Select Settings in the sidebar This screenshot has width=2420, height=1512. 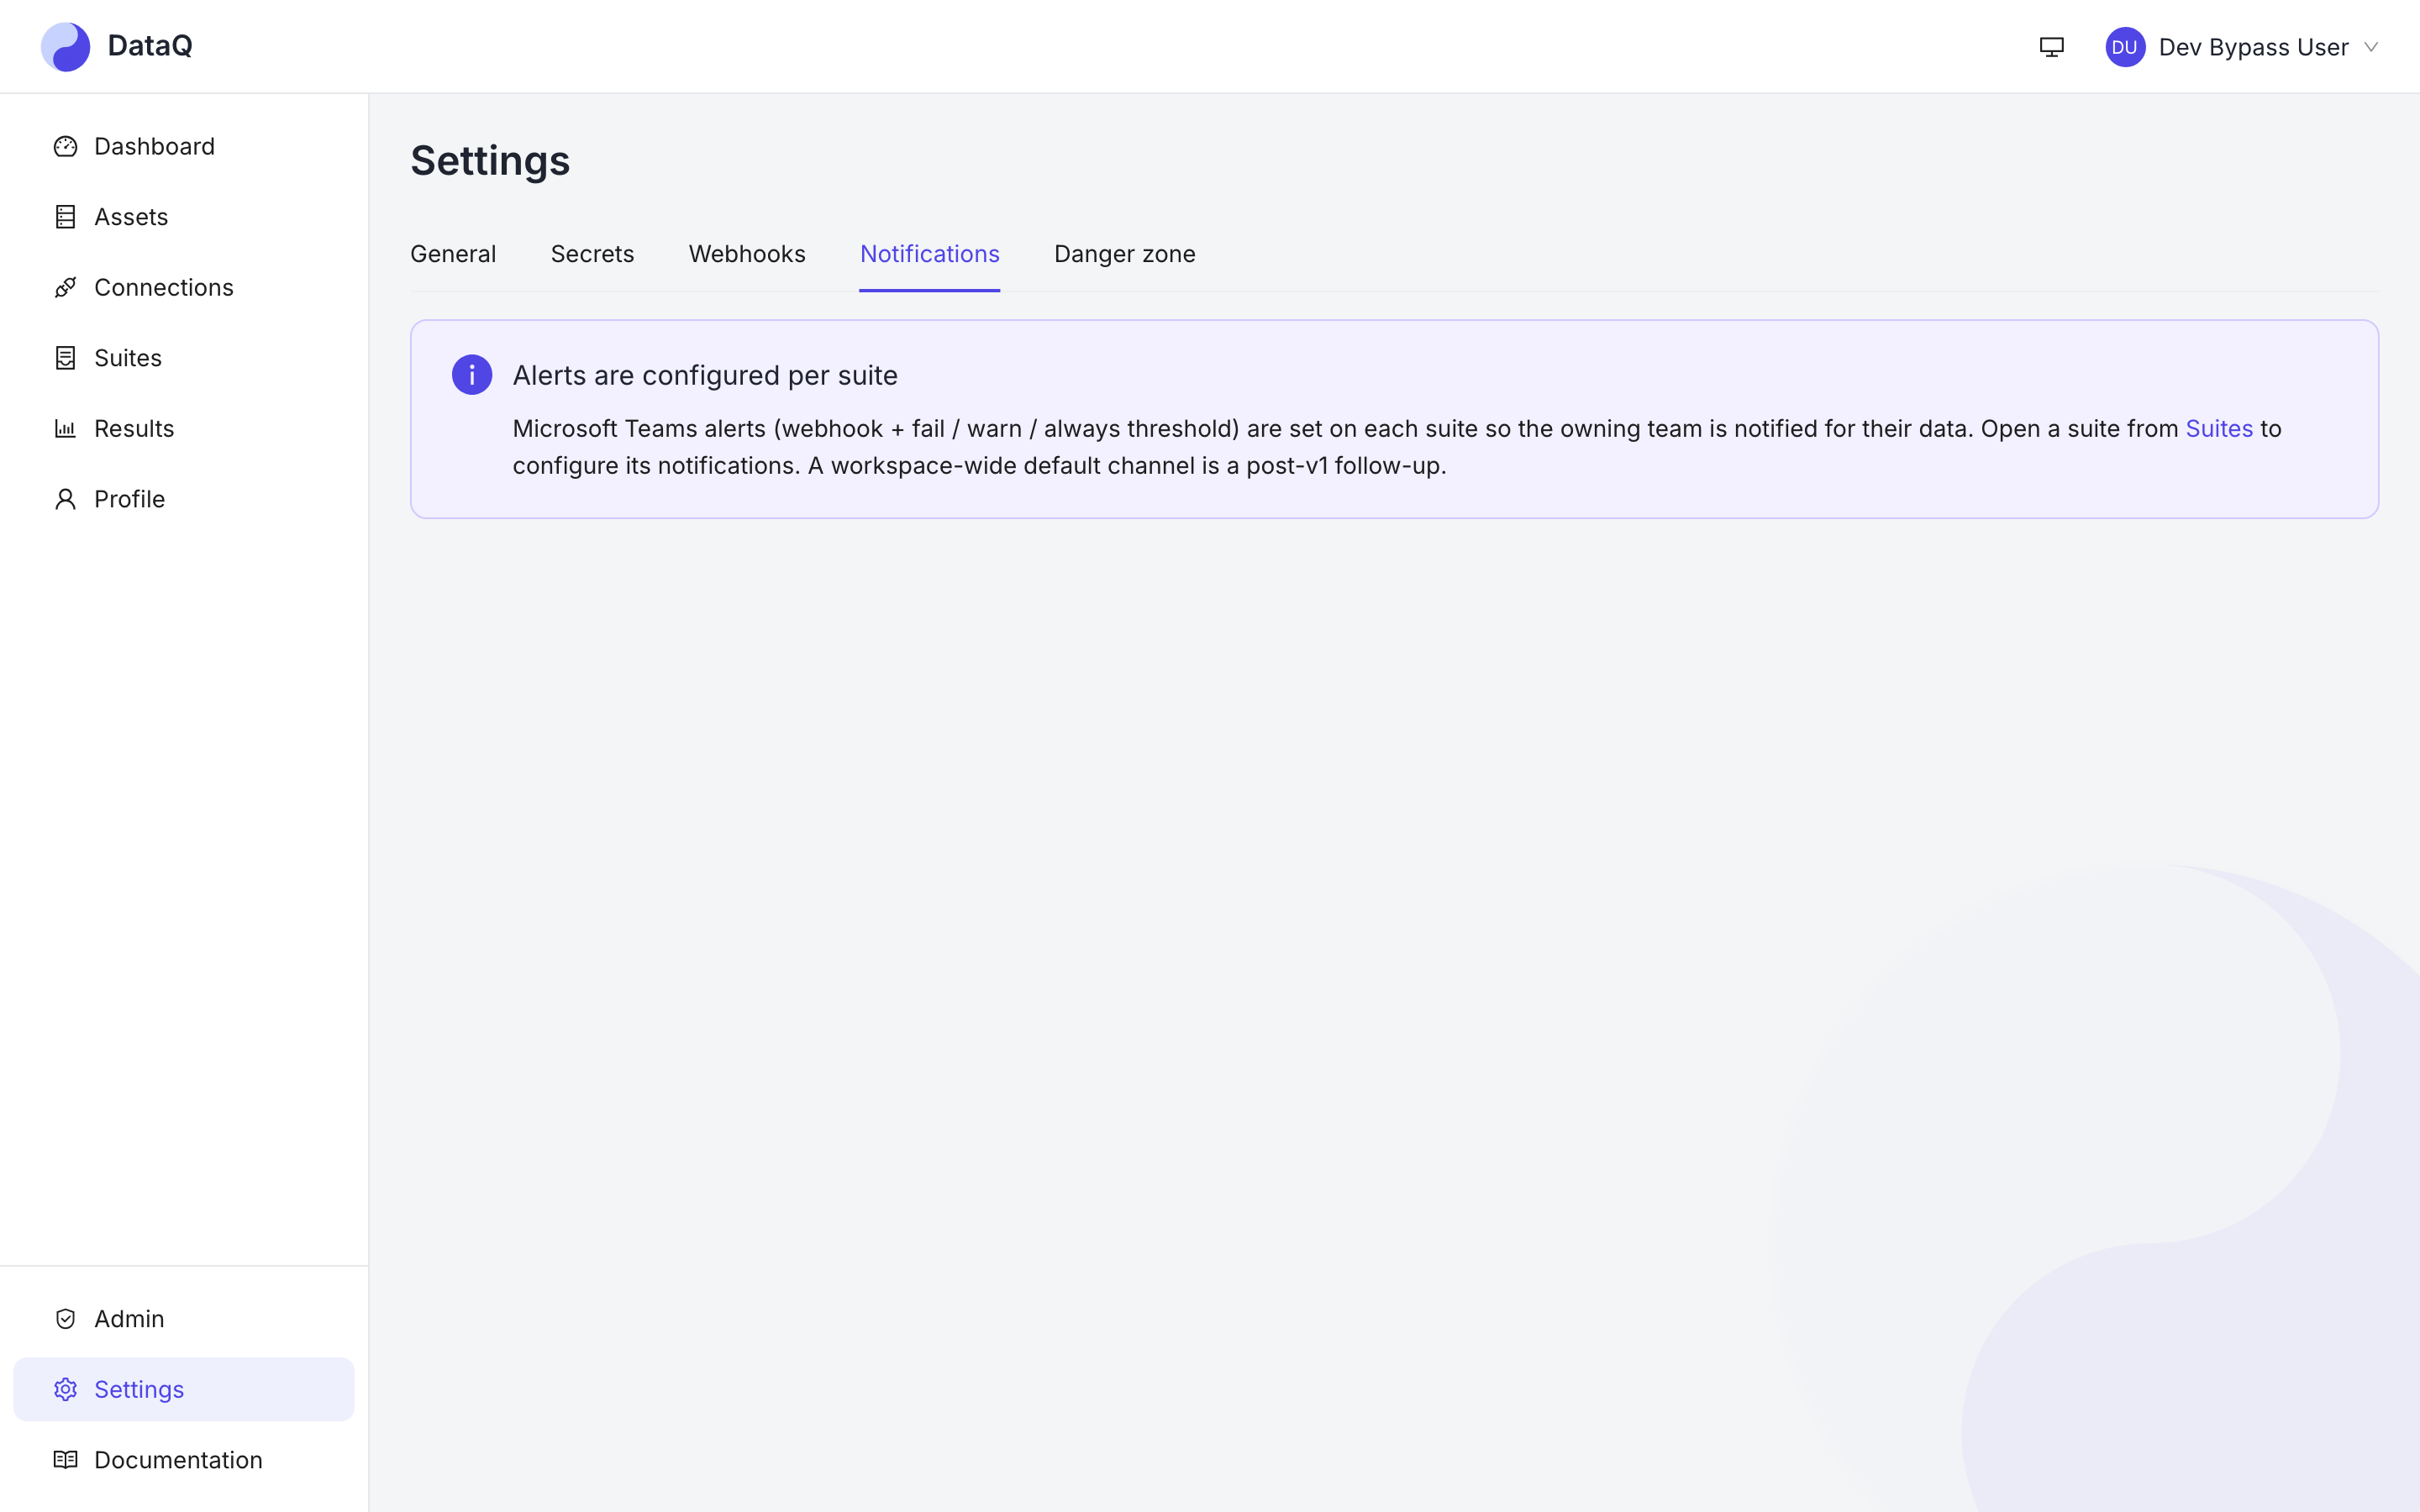[184, 1389]
